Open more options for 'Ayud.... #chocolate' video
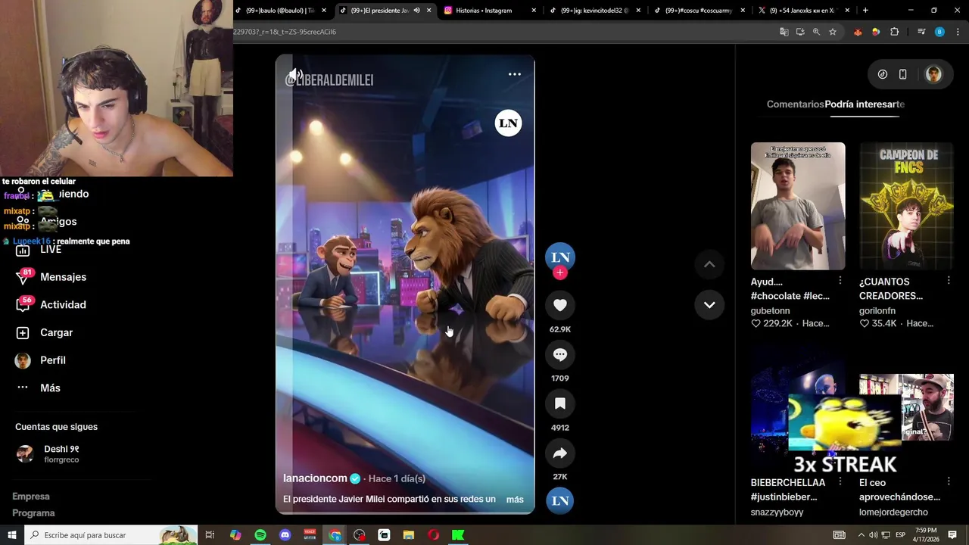The image size is (969, 545). tap(840, 281)
